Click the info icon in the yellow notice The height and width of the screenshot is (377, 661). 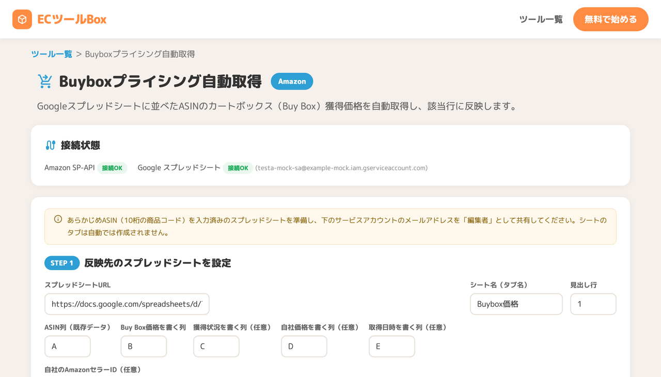(58, 219)
